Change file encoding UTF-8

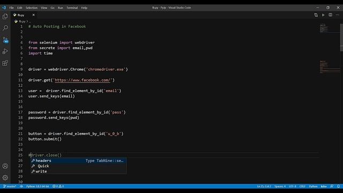tap(293, 186)
